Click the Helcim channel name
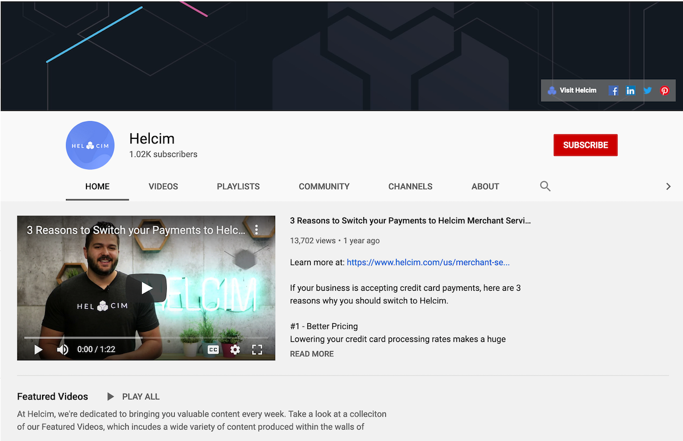The image size is (683, 441). click(152, 138)
